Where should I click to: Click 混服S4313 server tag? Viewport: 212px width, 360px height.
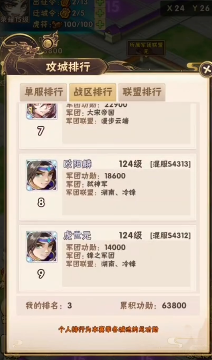pos(170,164)
